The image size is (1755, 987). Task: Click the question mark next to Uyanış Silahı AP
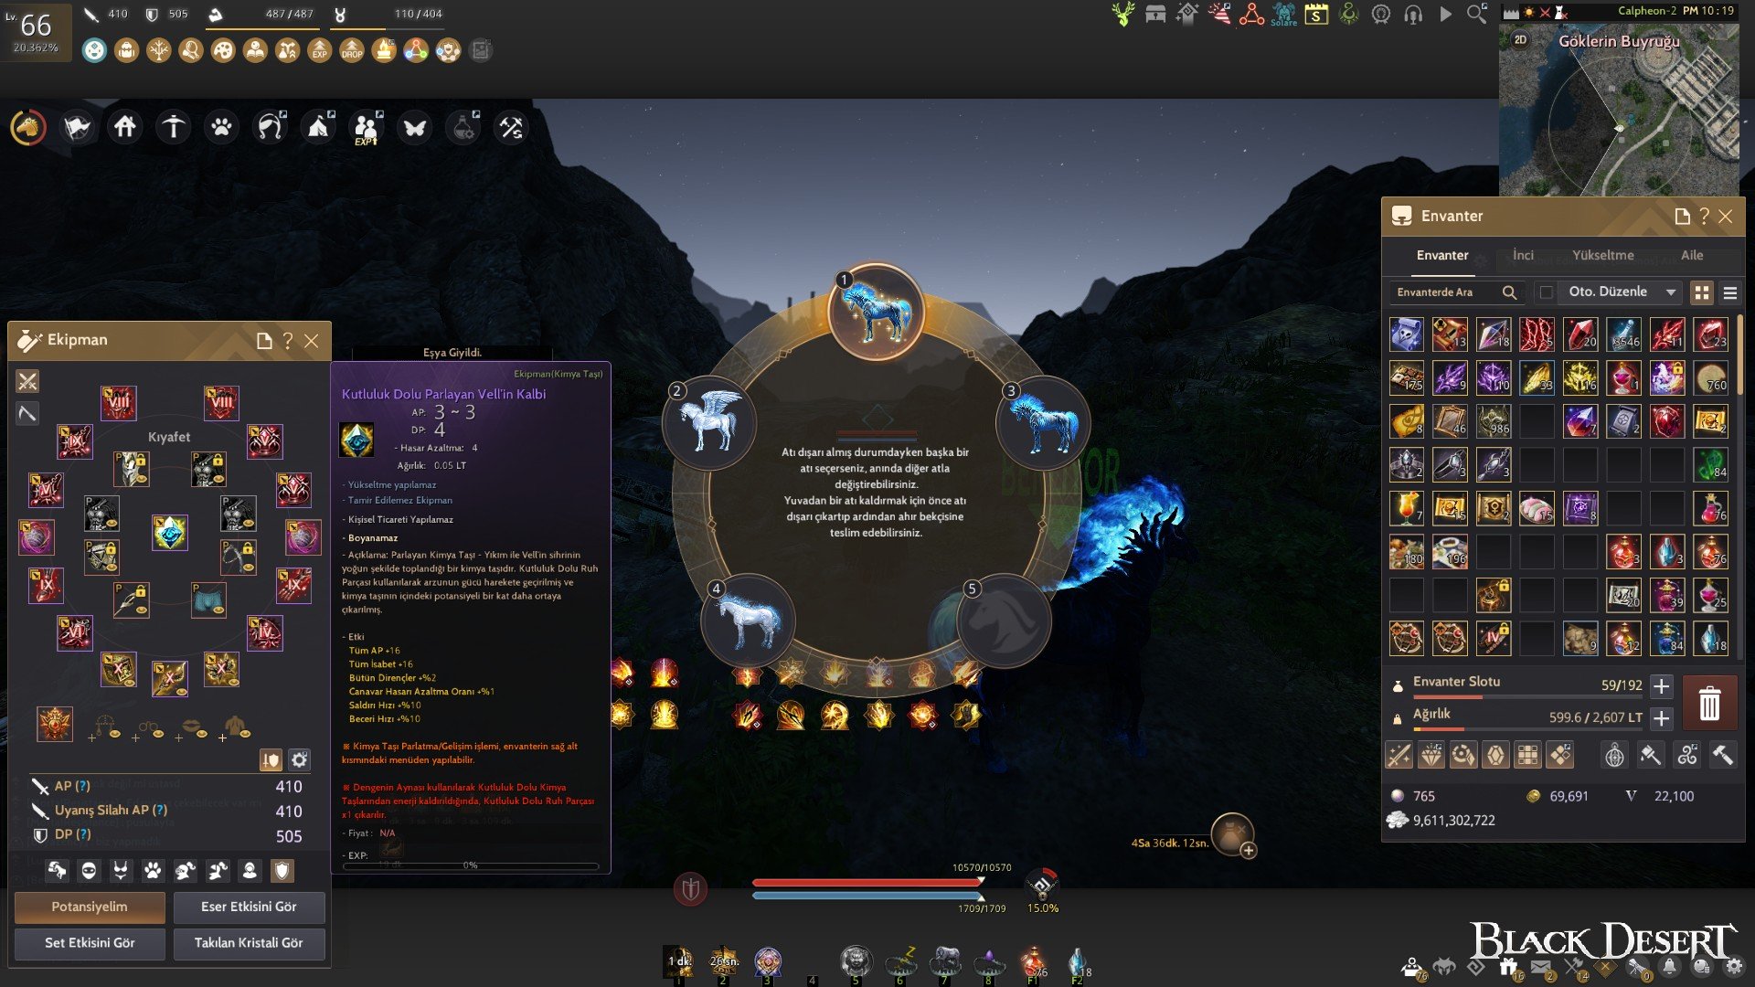click(x=160, y=811)
